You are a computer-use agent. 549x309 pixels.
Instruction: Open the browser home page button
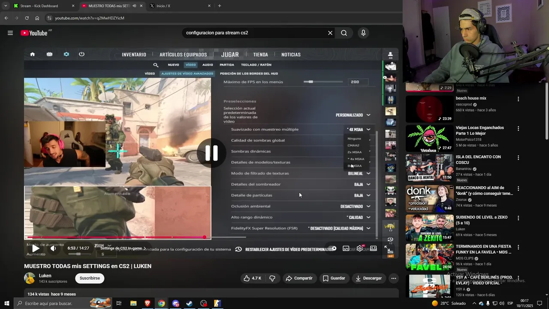tap(37, 18)
